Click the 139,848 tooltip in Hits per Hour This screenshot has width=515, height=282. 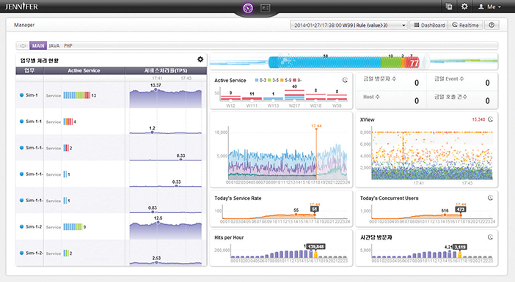315,247
